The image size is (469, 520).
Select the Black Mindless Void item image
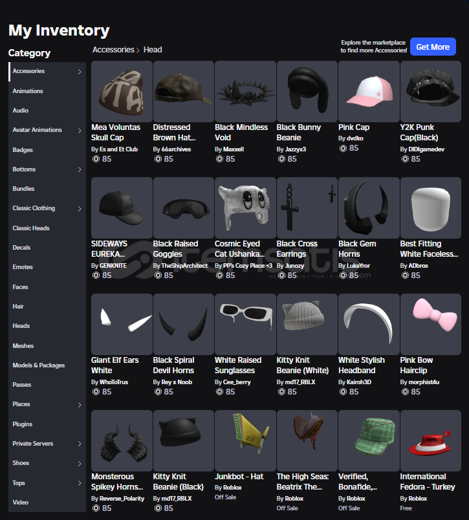[x=245, y=91]
